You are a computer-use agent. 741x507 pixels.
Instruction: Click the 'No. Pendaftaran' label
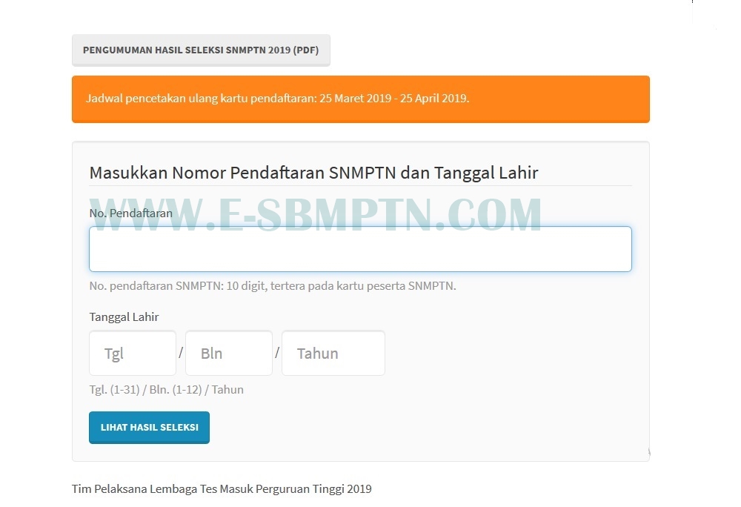click(131, 213)
